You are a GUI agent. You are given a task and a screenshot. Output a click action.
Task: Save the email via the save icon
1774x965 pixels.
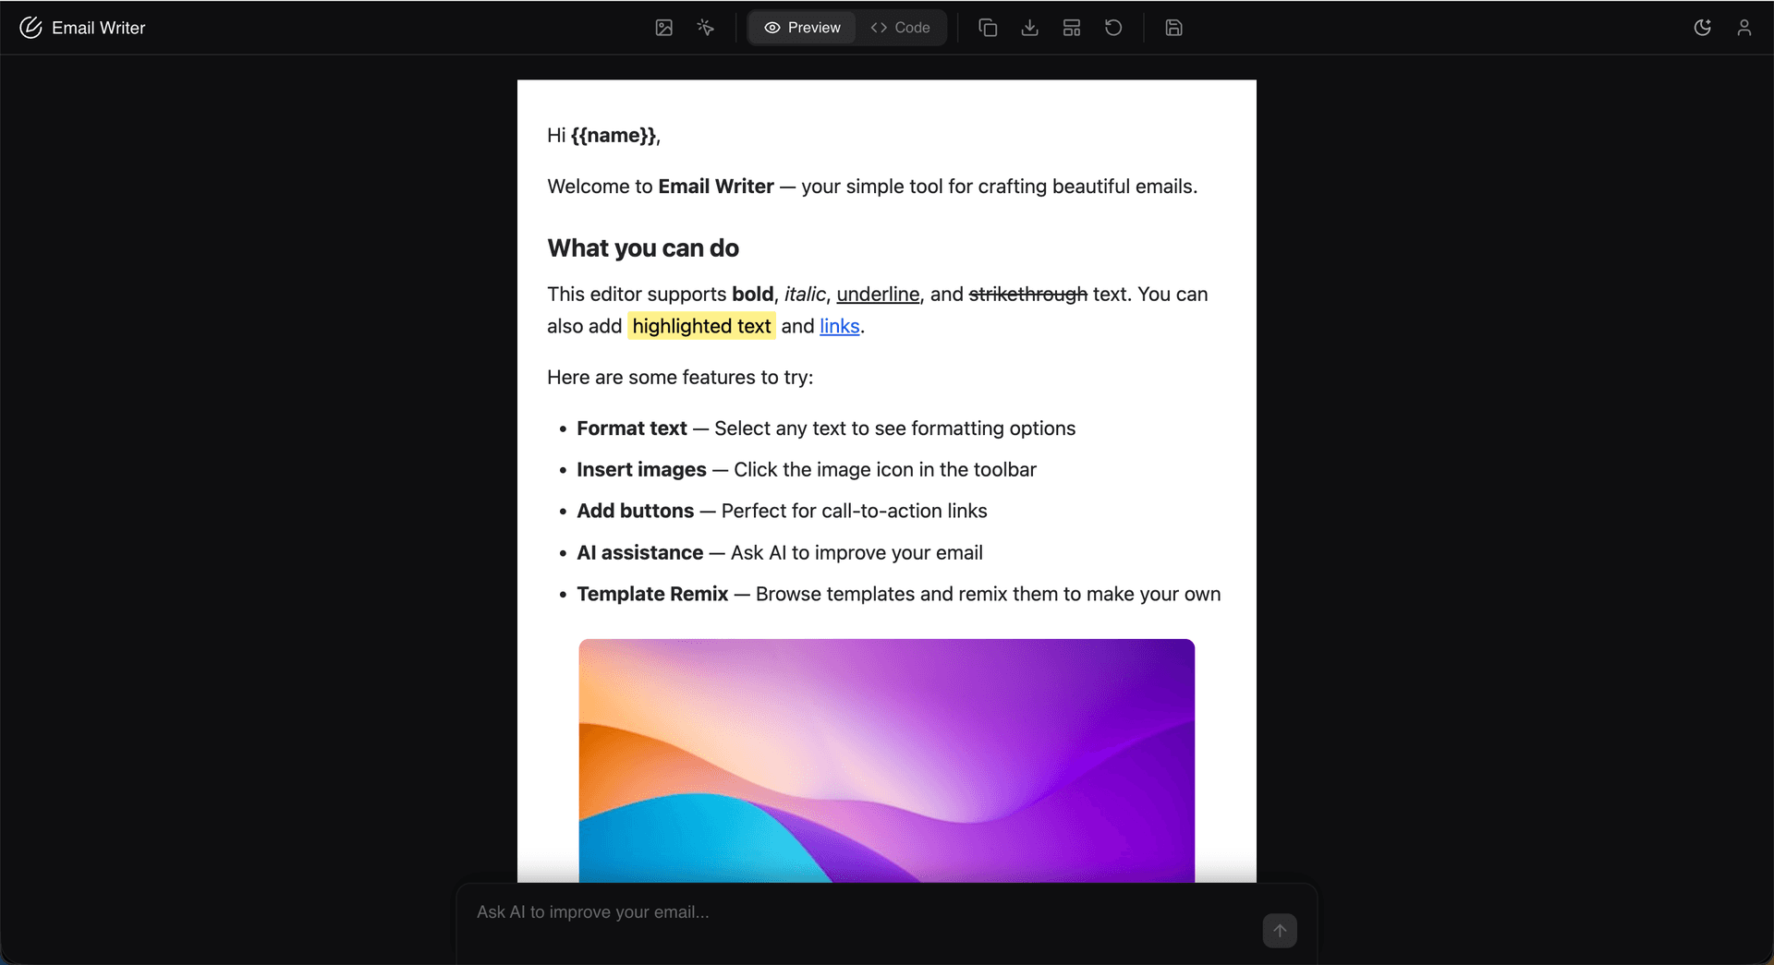[x=1173, y=28]
